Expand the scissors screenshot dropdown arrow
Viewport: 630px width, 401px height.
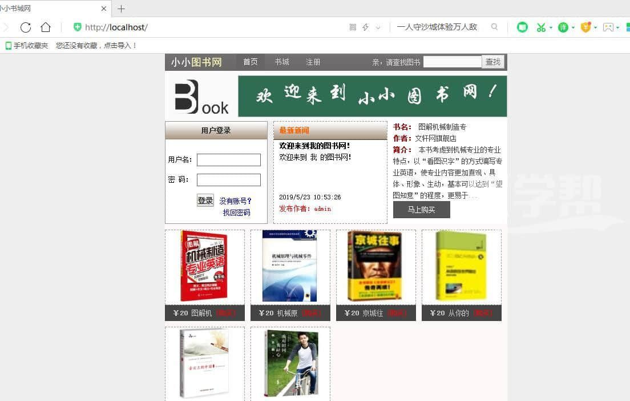tap(551, 27)
